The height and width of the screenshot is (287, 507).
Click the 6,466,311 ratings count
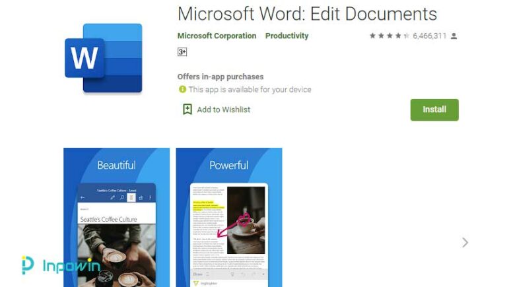[429, 36]
